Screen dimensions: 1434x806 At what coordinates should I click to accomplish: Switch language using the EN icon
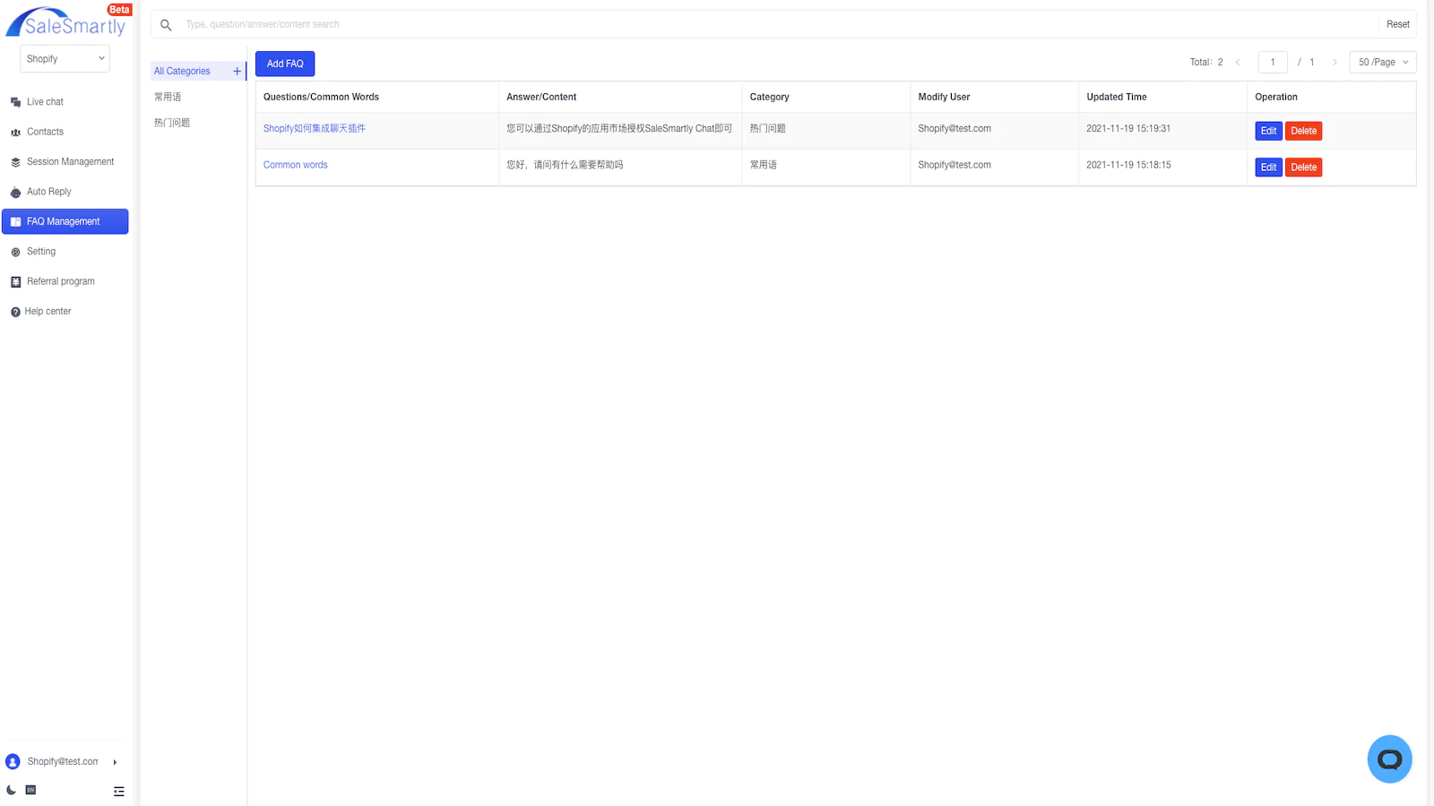tap(30, 790)
